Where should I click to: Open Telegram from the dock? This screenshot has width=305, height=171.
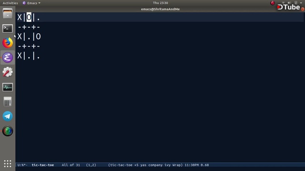pyautogui.click(x=8, y=116)
